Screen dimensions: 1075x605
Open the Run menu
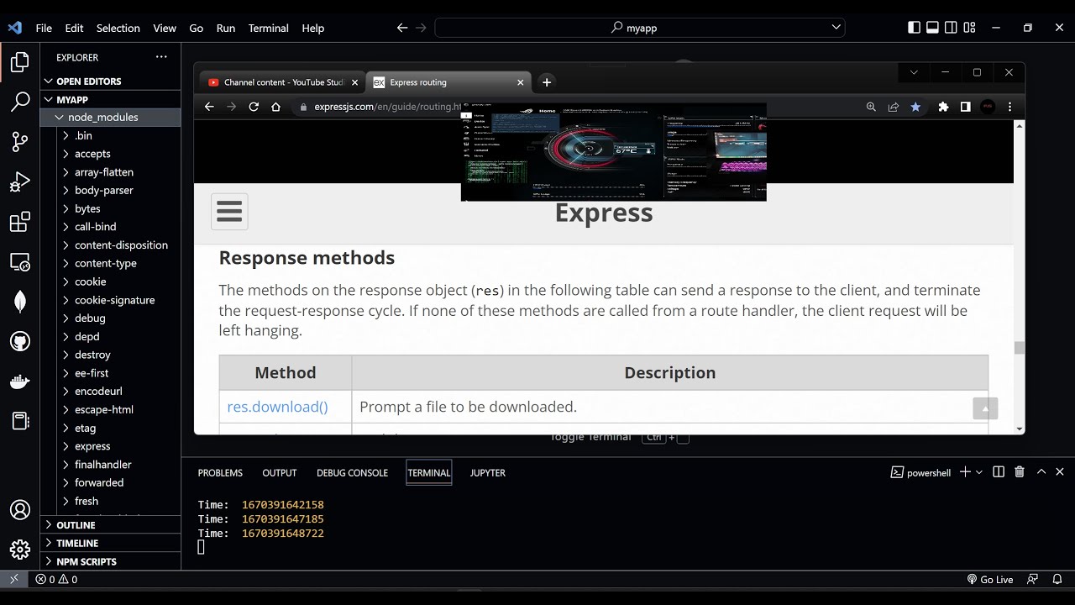coord(225,28)
